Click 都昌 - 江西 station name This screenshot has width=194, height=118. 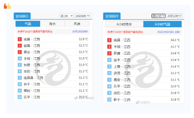tap(32, 46)
